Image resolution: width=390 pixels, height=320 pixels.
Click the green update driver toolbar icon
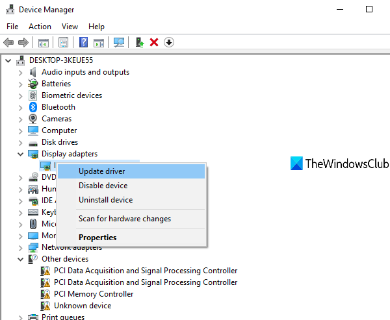(139, 42)
